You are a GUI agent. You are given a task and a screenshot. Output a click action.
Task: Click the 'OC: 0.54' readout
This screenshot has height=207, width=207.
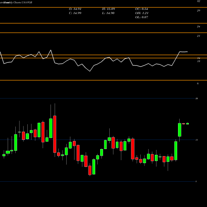[142, 9]
